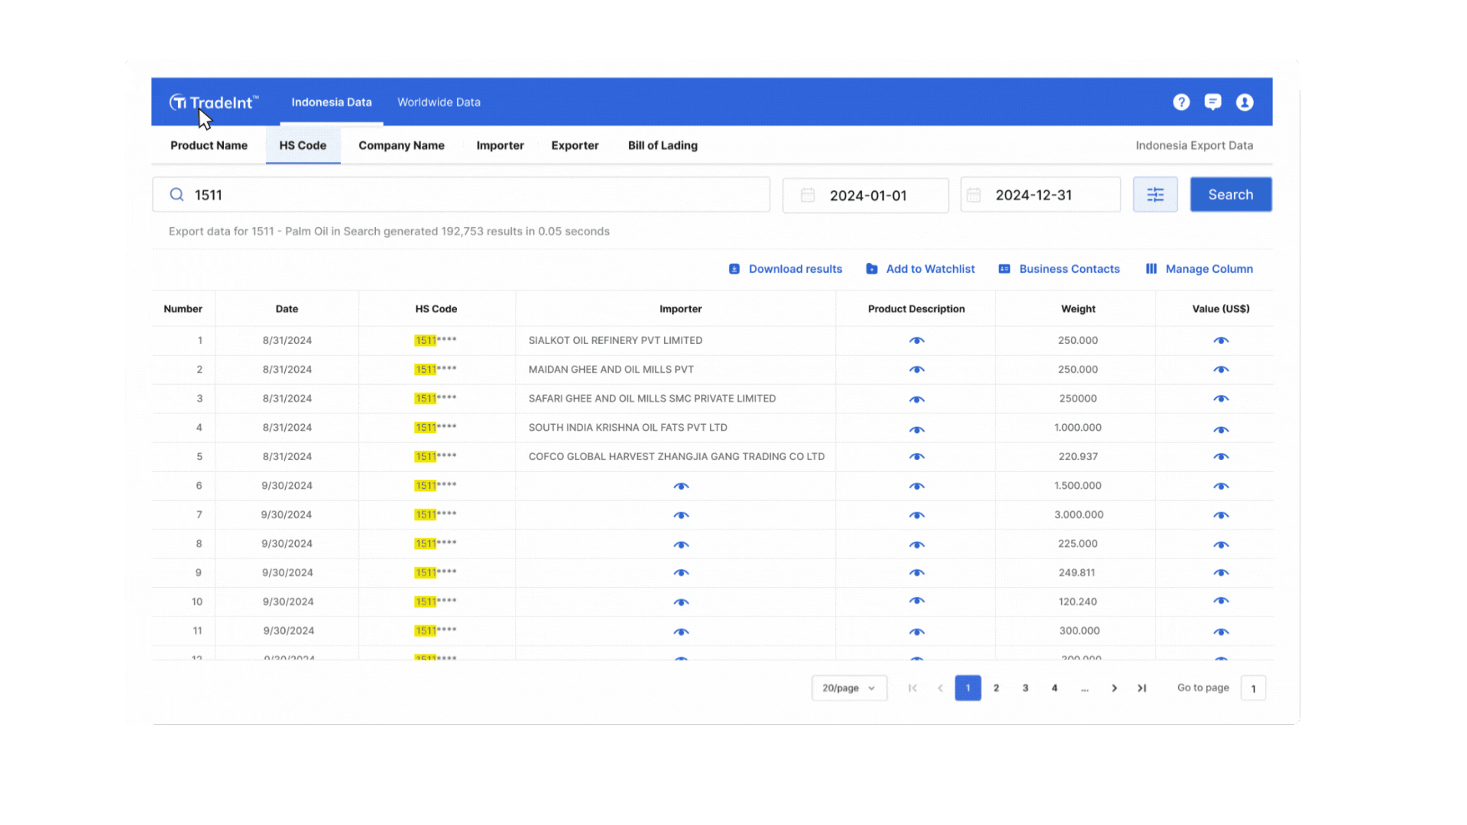Image resolution: width=1467 pixels, height=825 pixels.
Task: Go to first page arrow
Action: click(912, 688)
